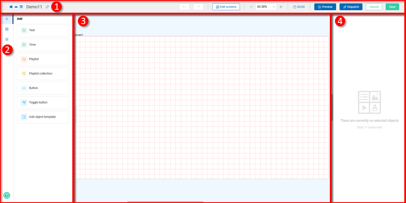The height and width of the screenshot is (203, 406).
Task: Choose Add object template
Action: 43,117
